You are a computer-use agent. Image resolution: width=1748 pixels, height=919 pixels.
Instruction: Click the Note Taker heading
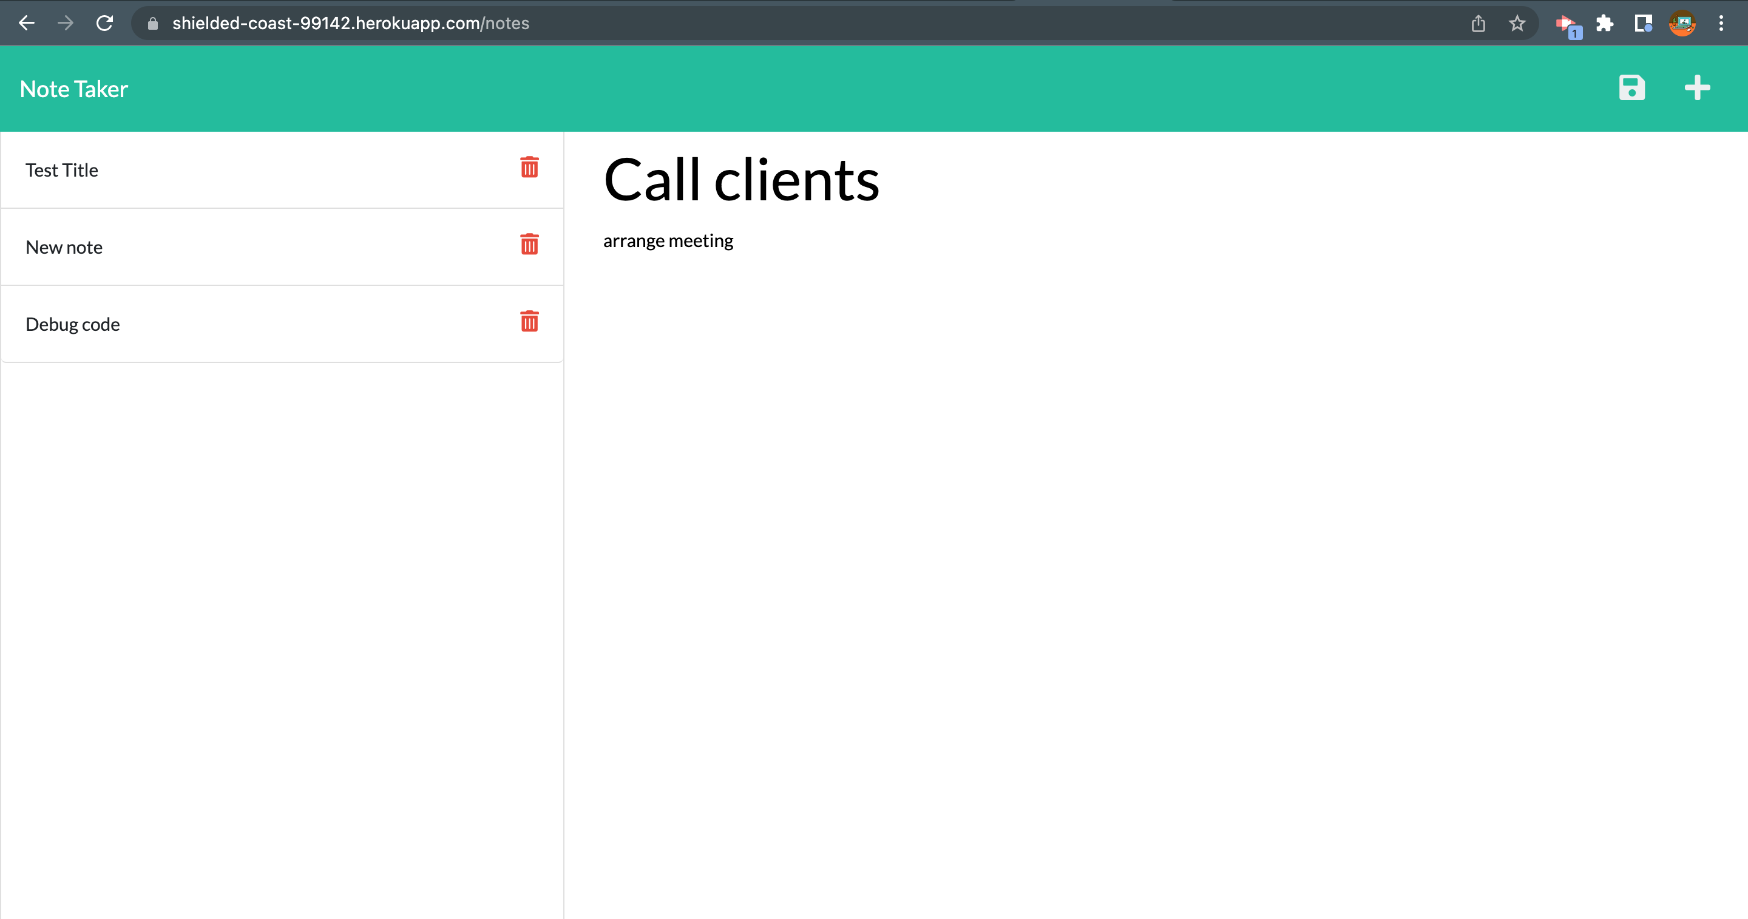[x=73, y=89]
